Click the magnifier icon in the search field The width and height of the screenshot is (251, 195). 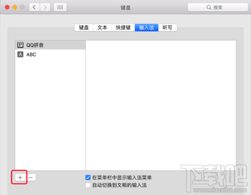[x=209, y=7]
